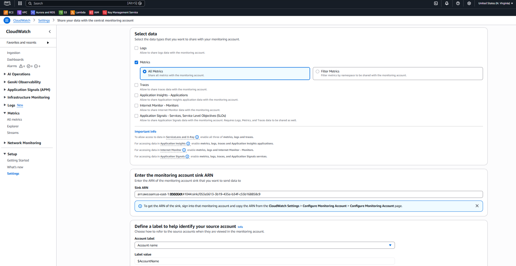Open CloudShell from the top bar

point(436,3)
